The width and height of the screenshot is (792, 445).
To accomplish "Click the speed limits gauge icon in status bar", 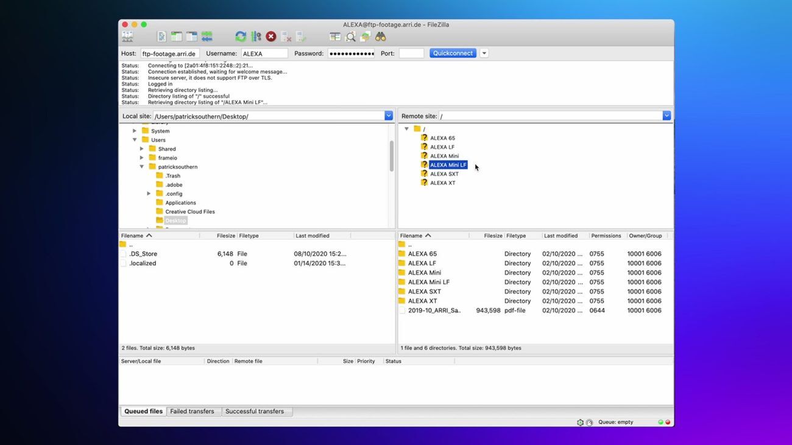I will click(589, 422).
